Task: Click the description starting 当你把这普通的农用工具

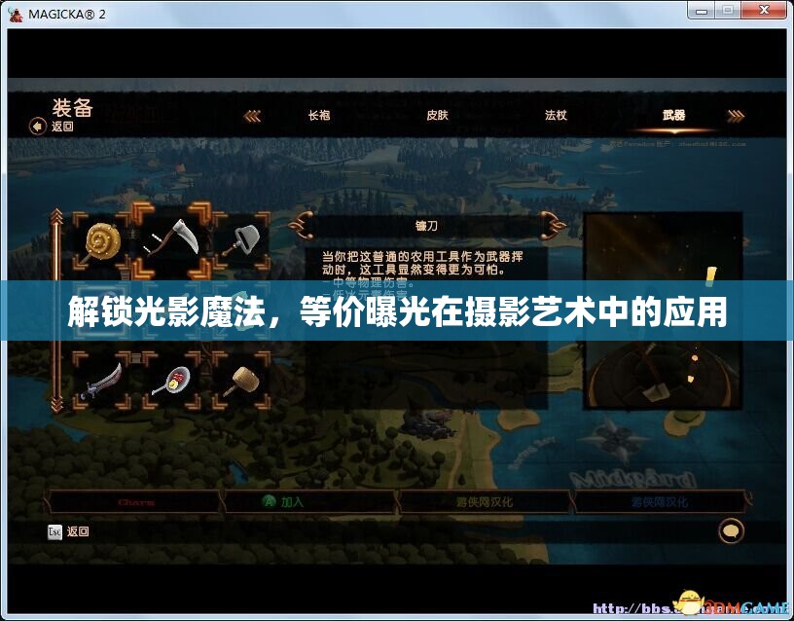Action: pyautogui.click(x=422, y=263)
